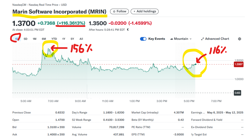Viewport: 246px width, 137px height.
Task: Click the after-hours moon icon
Action: (x=128, y=30)
